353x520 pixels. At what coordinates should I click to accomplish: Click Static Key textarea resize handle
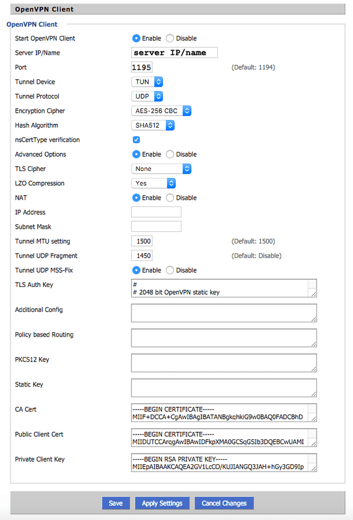click(313, 394)
